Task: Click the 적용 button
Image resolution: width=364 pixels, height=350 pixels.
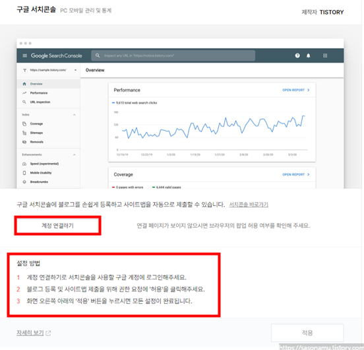Action: click(307, 333)
